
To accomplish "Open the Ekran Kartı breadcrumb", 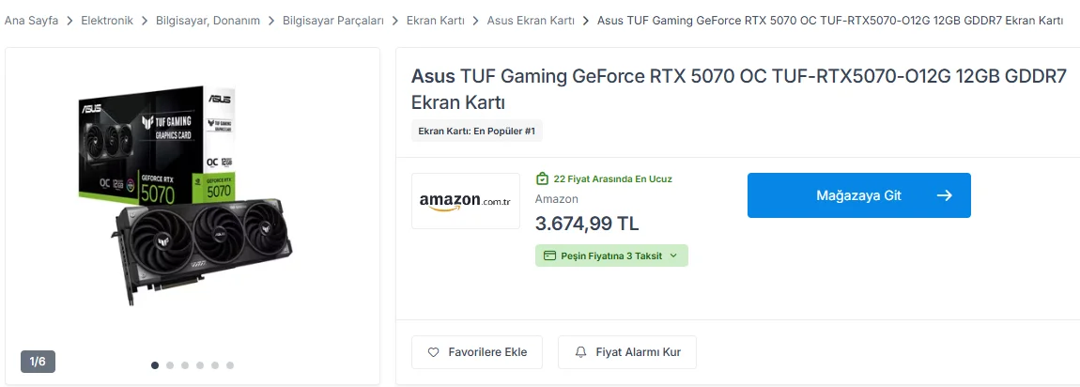I will click(436, 21).
